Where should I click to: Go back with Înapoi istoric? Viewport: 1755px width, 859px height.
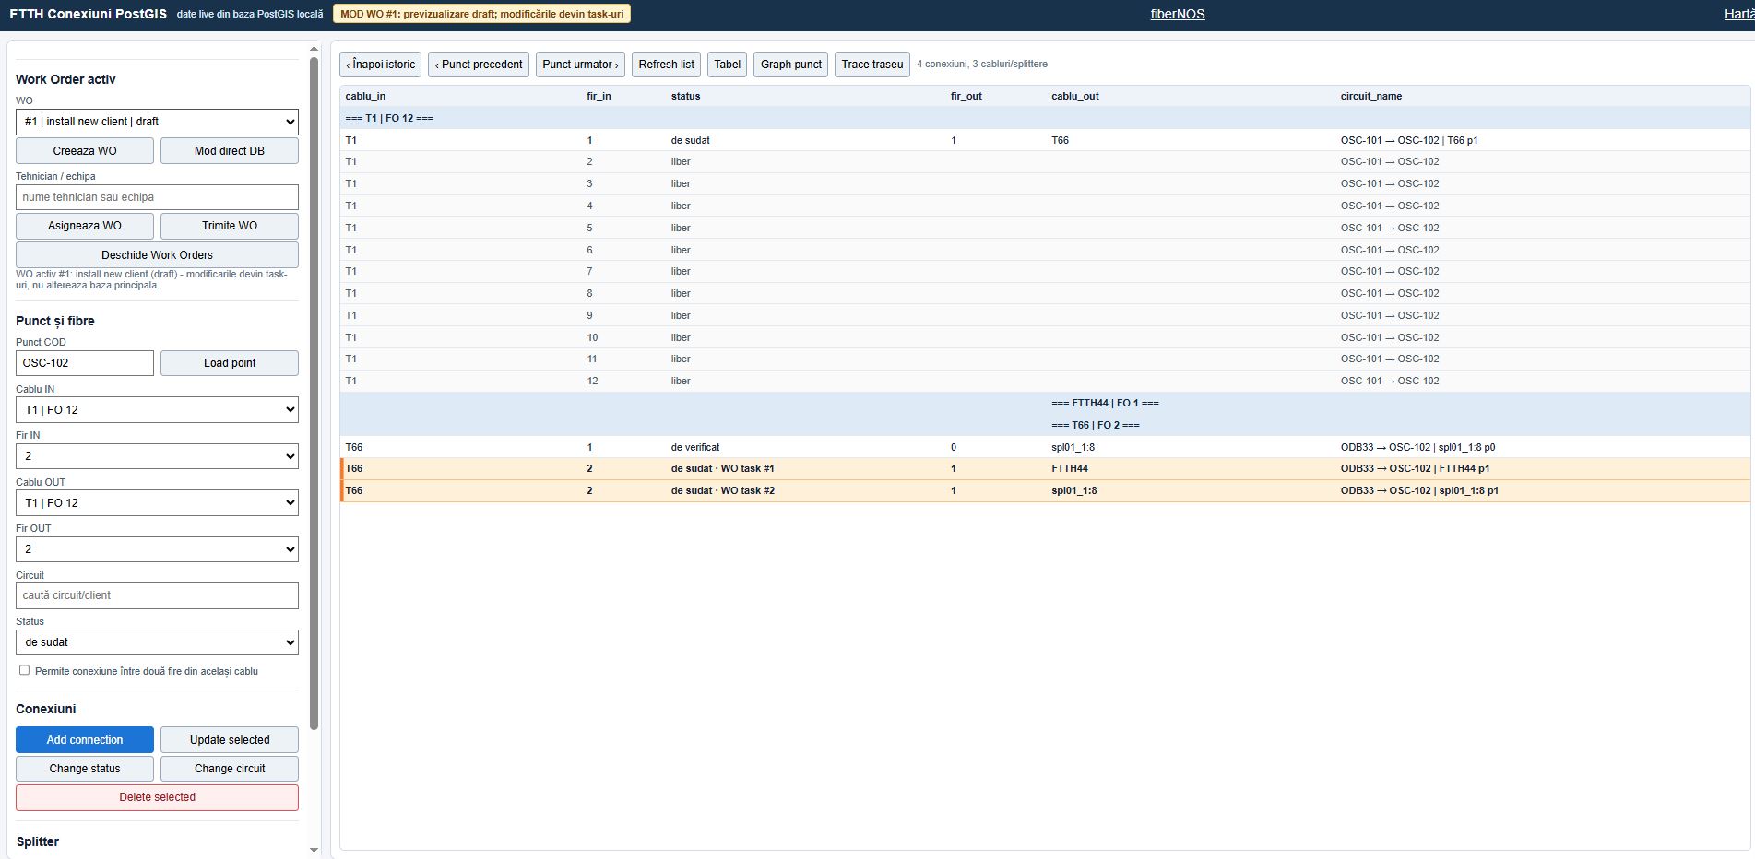click(381, 65)
